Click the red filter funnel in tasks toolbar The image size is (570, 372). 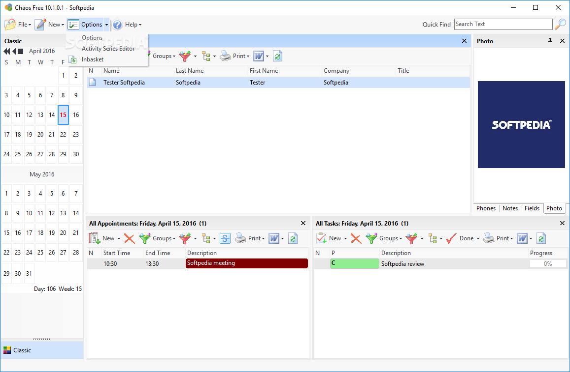click(x=411, y=238)
